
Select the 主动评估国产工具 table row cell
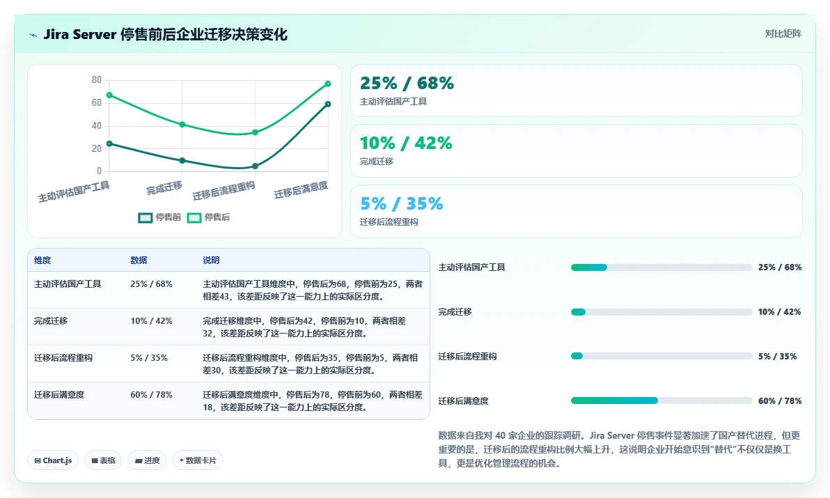point(68,284)
